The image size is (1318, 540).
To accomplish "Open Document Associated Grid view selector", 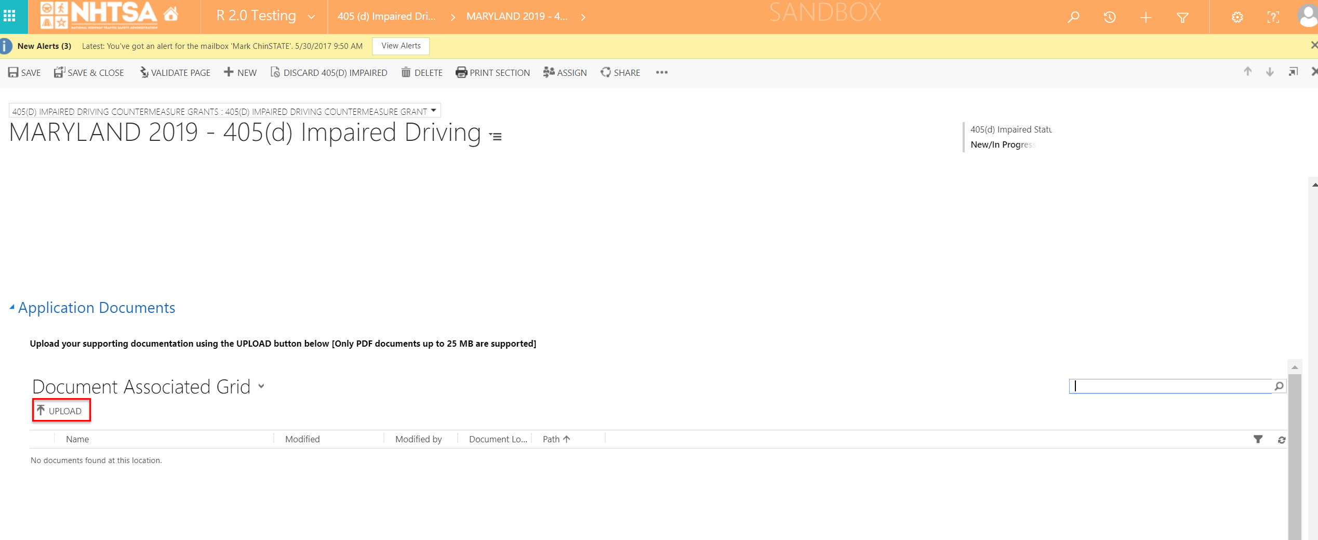I will coord(261,386).
